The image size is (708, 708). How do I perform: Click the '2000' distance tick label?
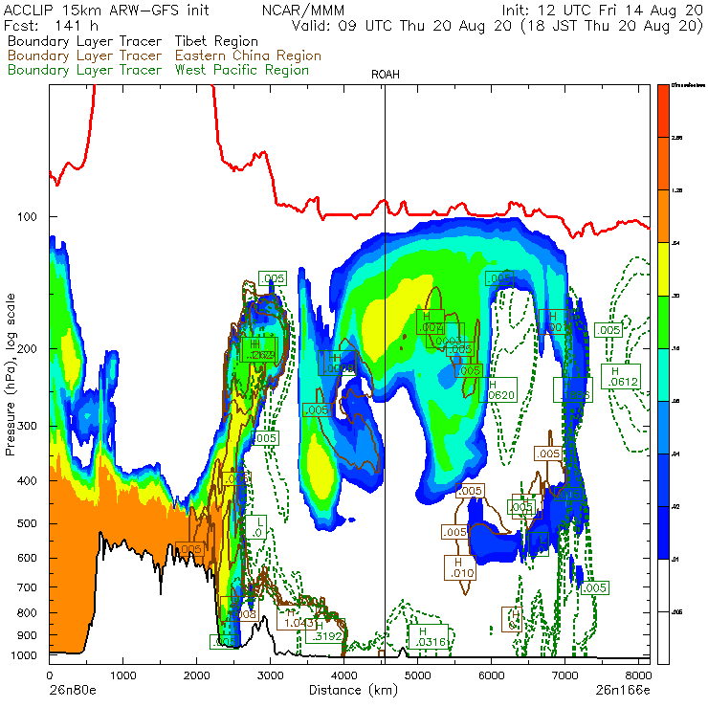click(196, 675)
